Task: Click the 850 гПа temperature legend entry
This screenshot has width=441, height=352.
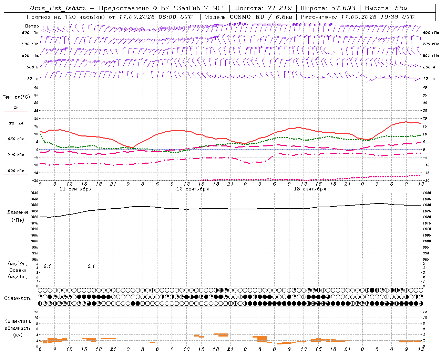Action: tap(16, 139)
